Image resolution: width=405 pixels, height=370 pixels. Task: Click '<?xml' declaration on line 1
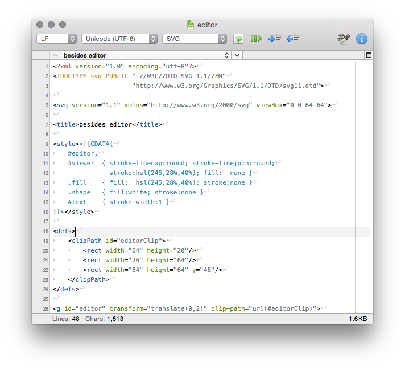[62, 66]
